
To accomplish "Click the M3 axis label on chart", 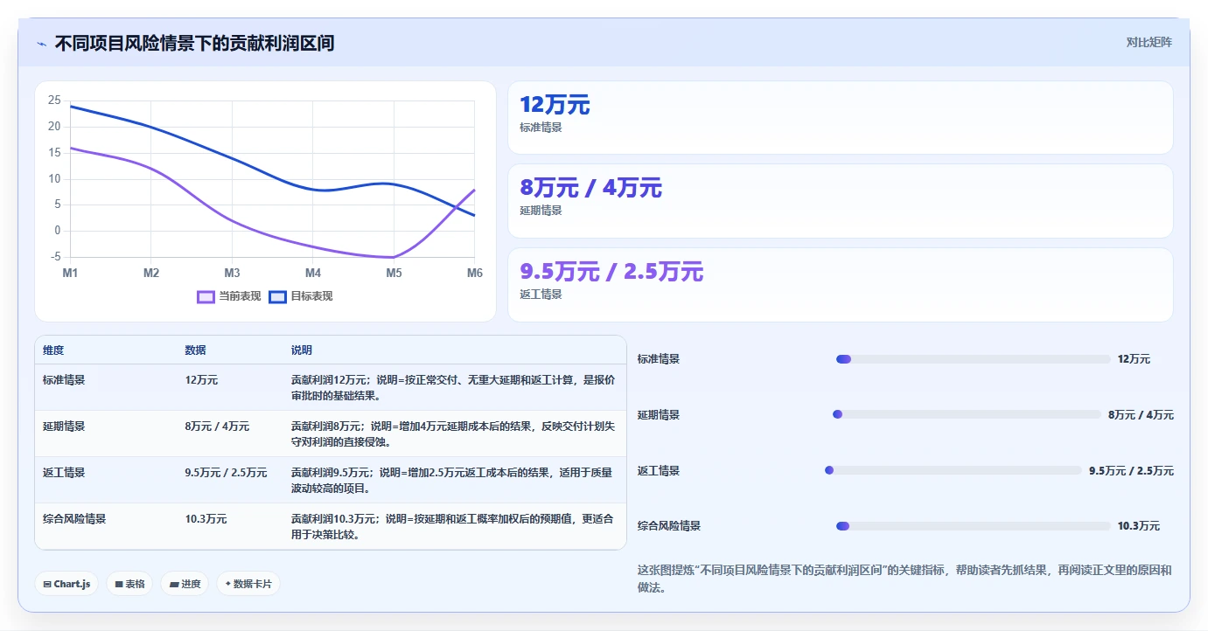I will (x=232, y=274).
